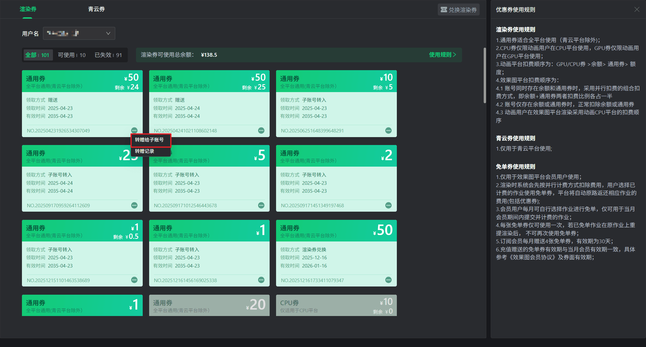Open more options on coupon NO.202504241021108602148
Viewport: 646px width, 347px height.
coord(261,131)
